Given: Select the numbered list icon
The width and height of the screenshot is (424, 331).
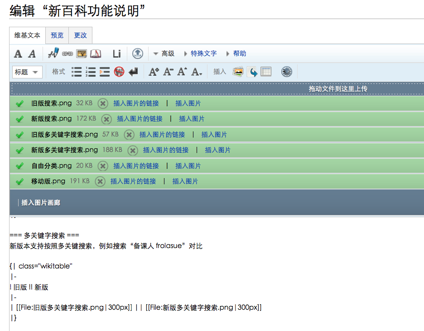Looking at the screenshot, I should click(91, 72).
